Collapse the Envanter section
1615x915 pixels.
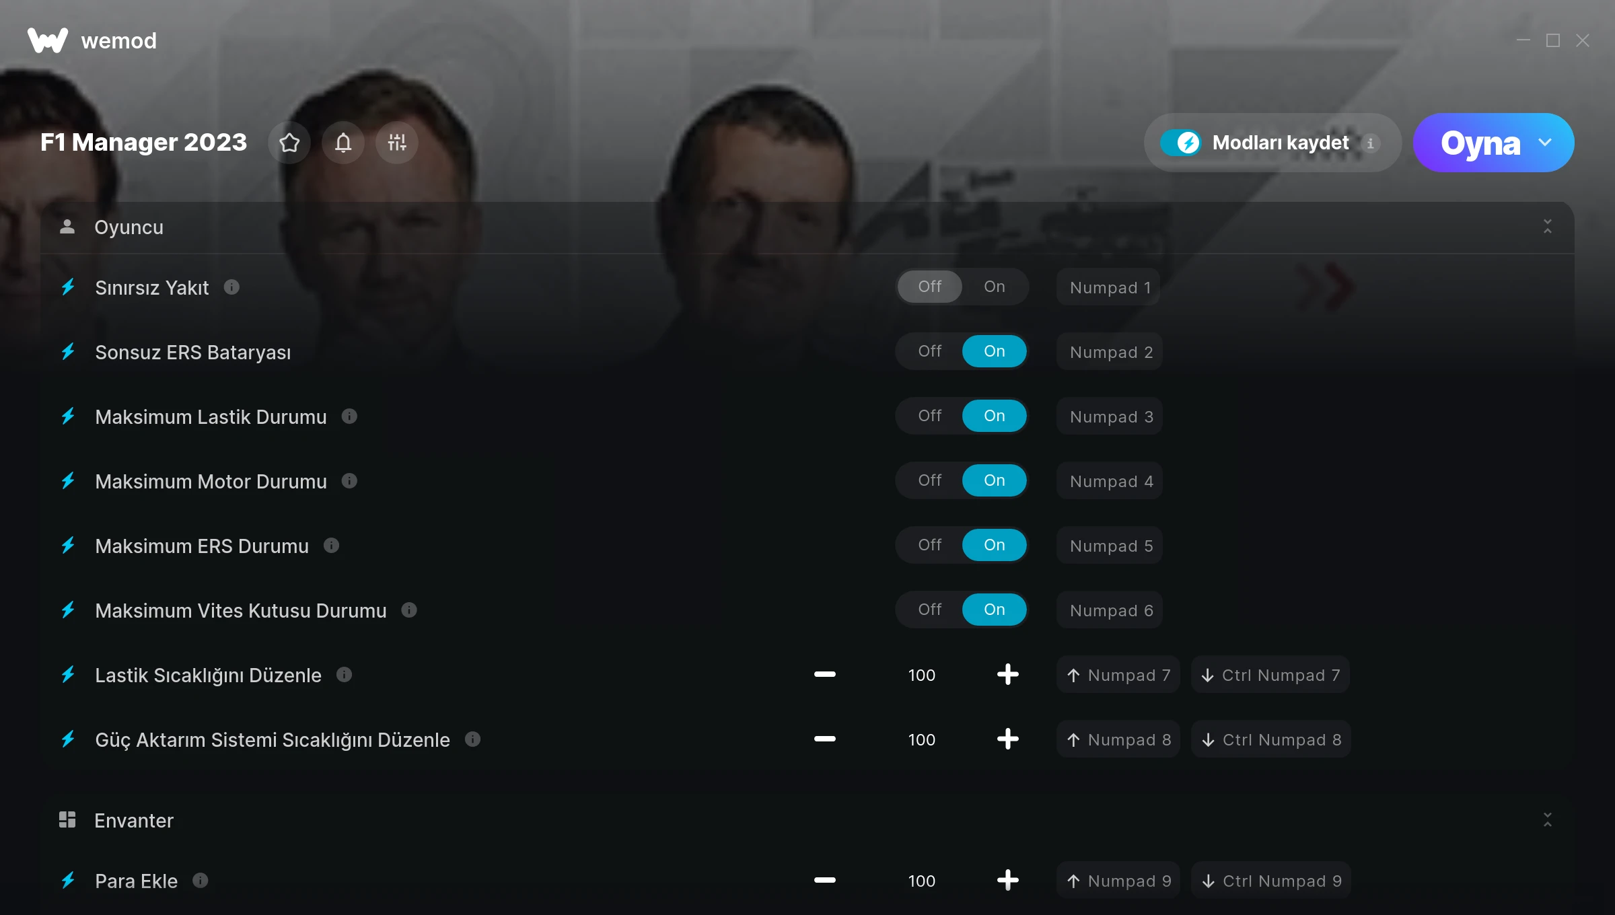(1548, 819)
